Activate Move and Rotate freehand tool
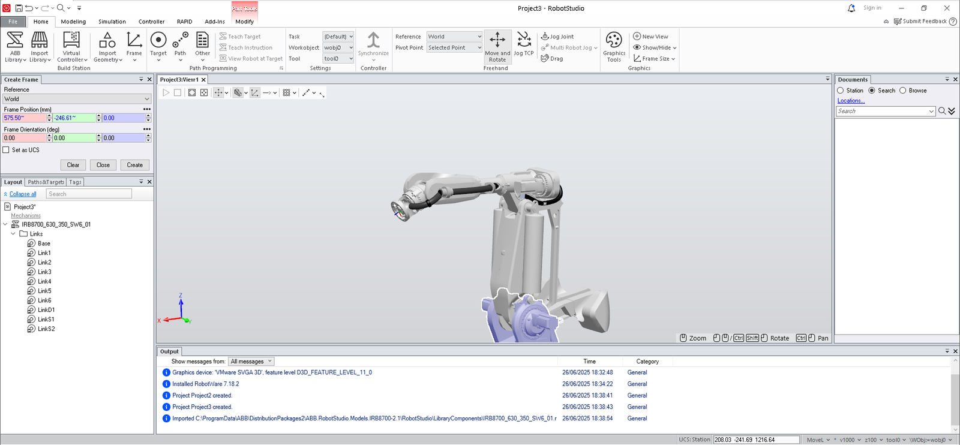Image resolution: width=960 pixels, height=445 pixels. [x=497, y=47]
